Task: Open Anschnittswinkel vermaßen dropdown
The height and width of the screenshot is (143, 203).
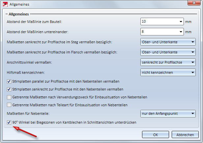Action: [168, 62]
